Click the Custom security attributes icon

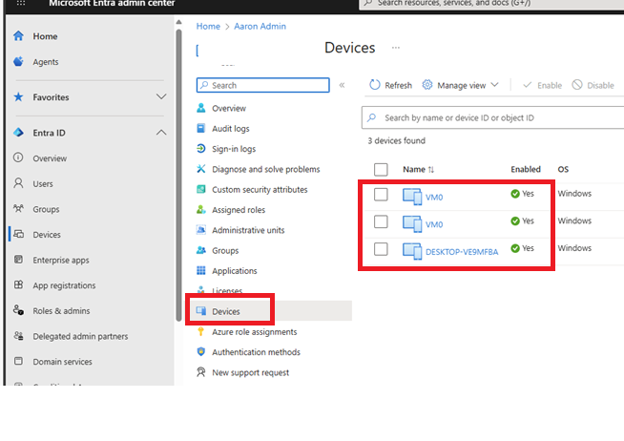pyautogui.click(x=201, y=189)
